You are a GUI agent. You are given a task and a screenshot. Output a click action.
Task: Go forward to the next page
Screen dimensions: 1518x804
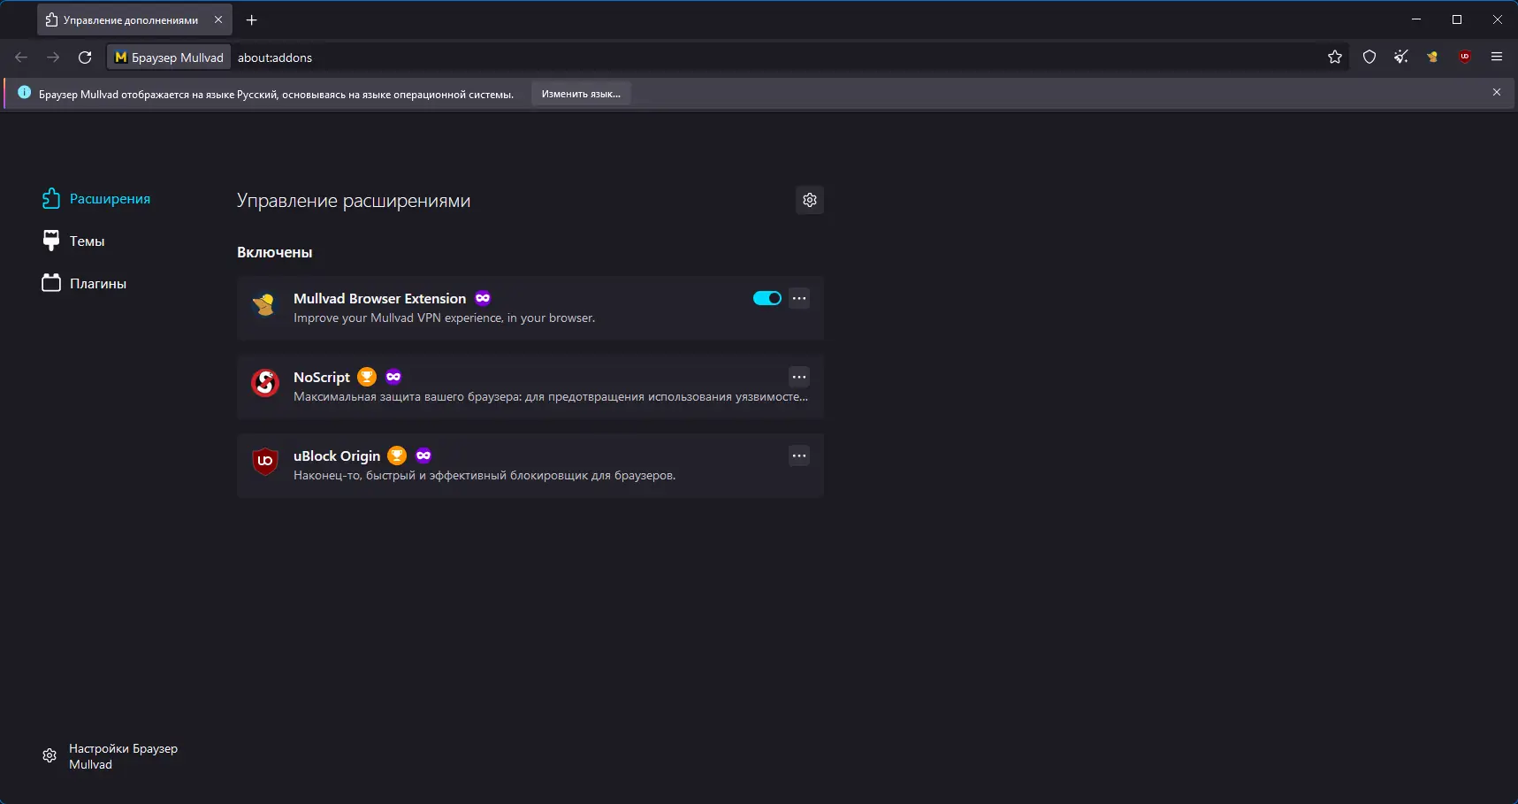[x=53, y=57]
